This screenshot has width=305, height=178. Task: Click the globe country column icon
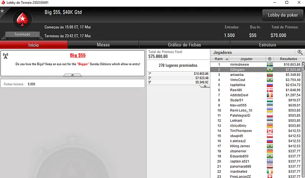click(x=270, y=59)
